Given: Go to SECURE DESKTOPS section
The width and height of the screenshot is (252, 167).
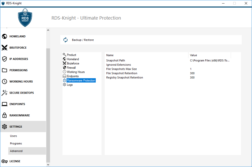Looking at the screenshot, I should click(x=23, y=93).
